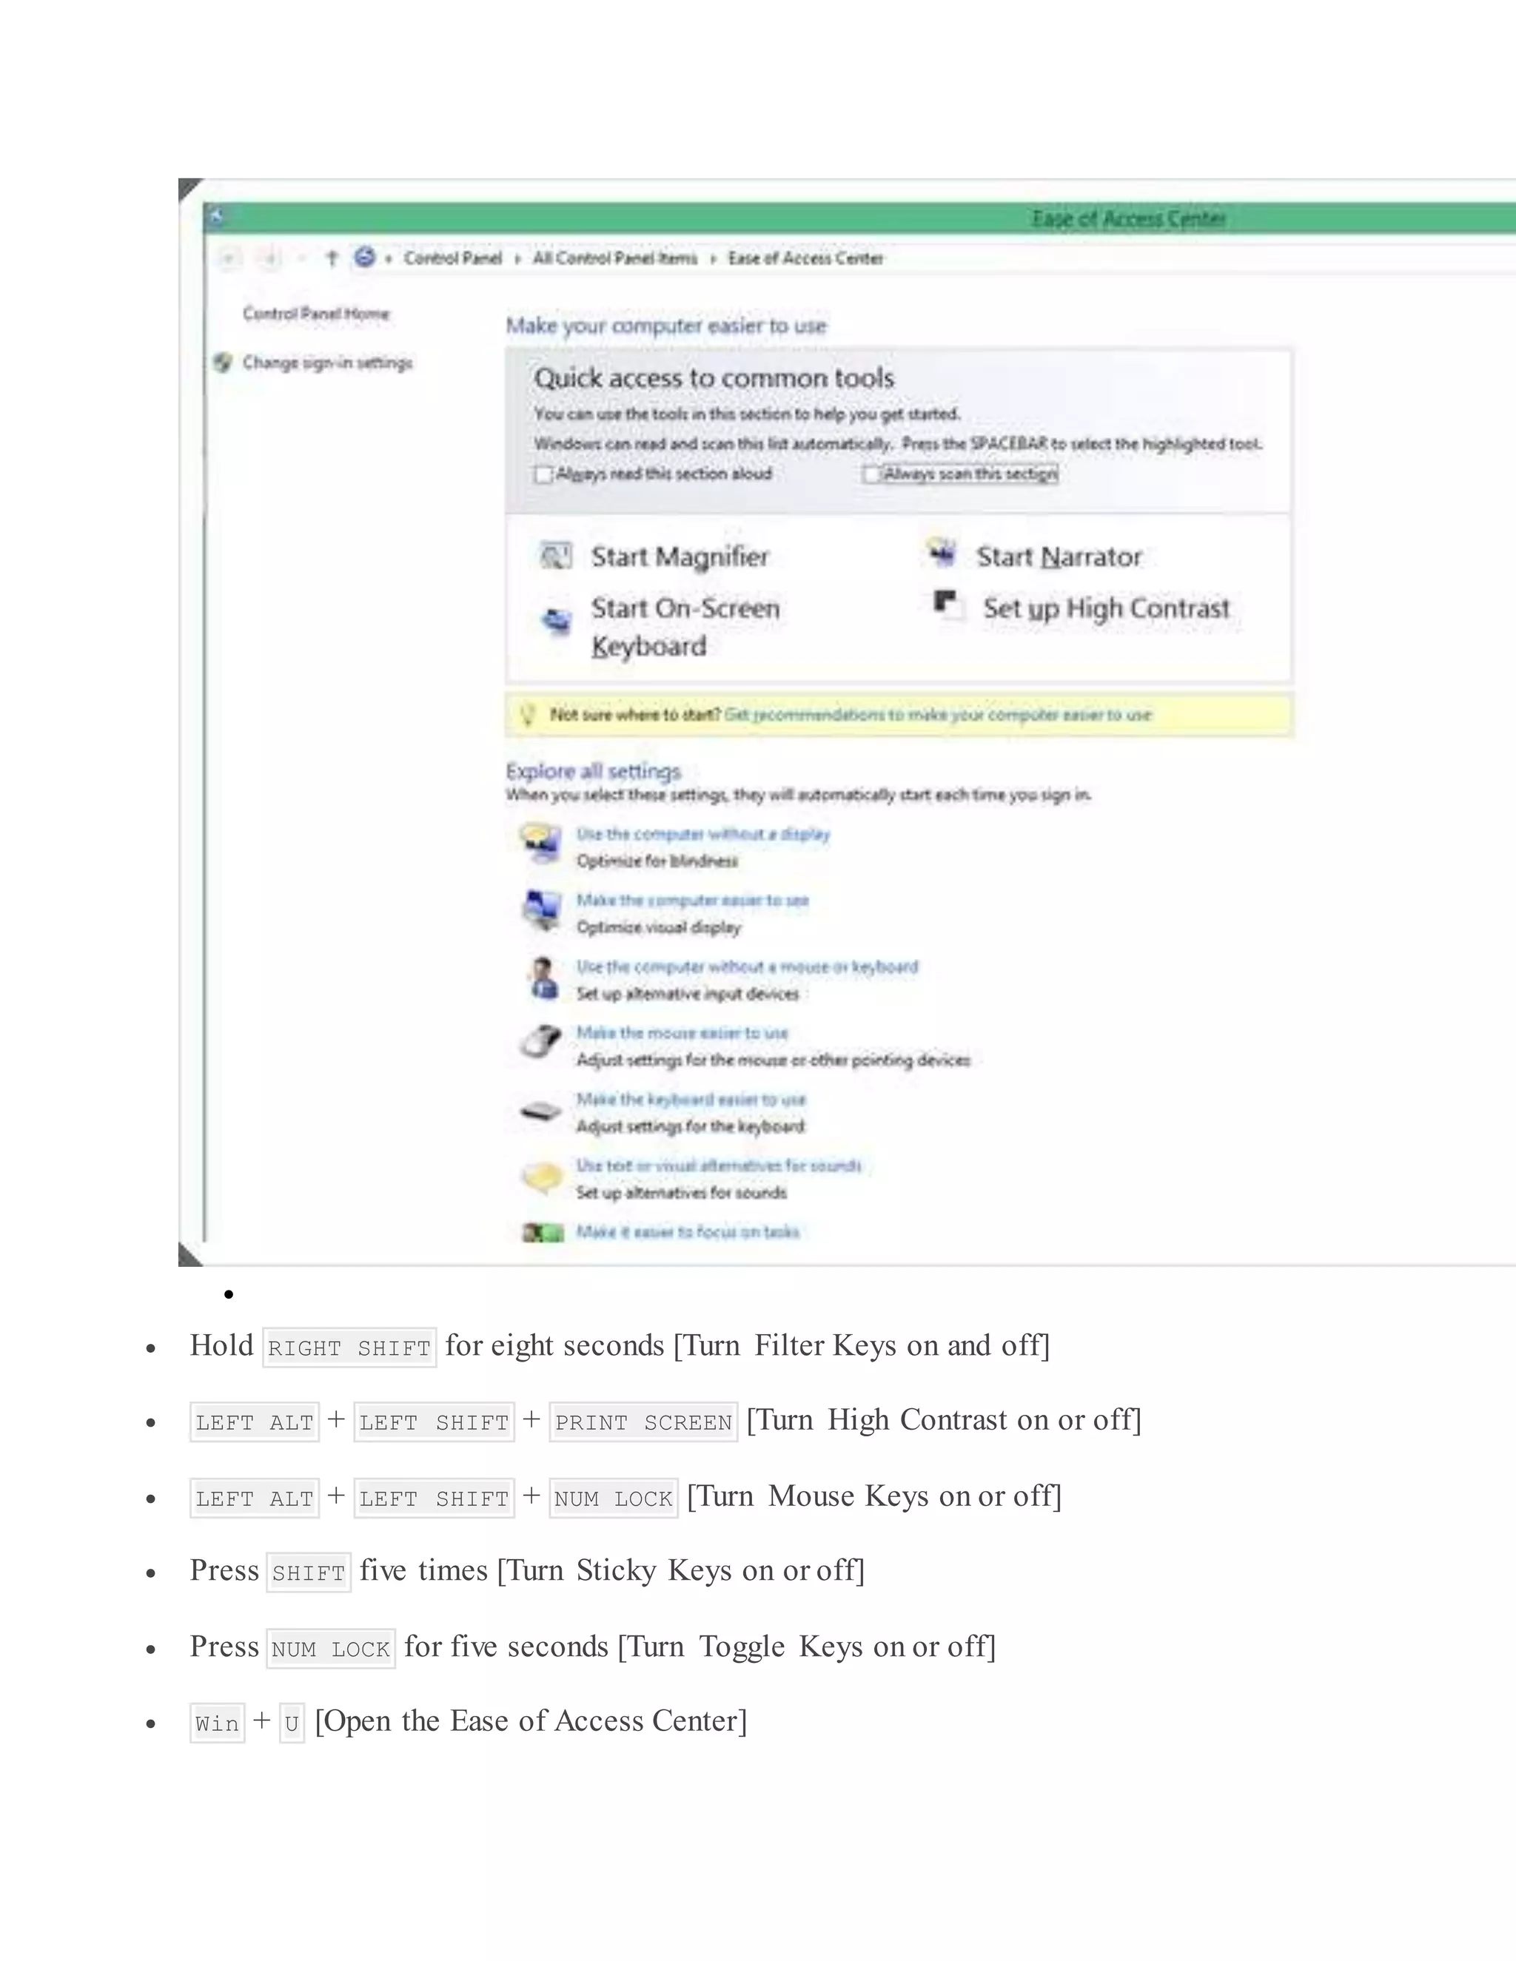Enable Always scan this section checkbox
Image resolution: width=1516 pixels, height=1961 pixels.
(x=871, y=474)
